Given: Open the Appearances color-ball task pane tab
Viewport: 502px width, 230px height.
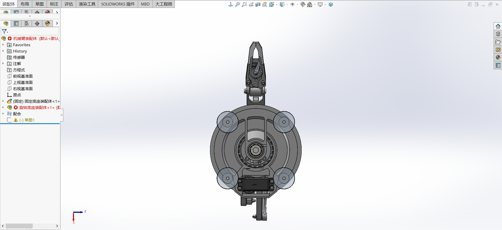Looking at the screenshot, I should 498,57.
